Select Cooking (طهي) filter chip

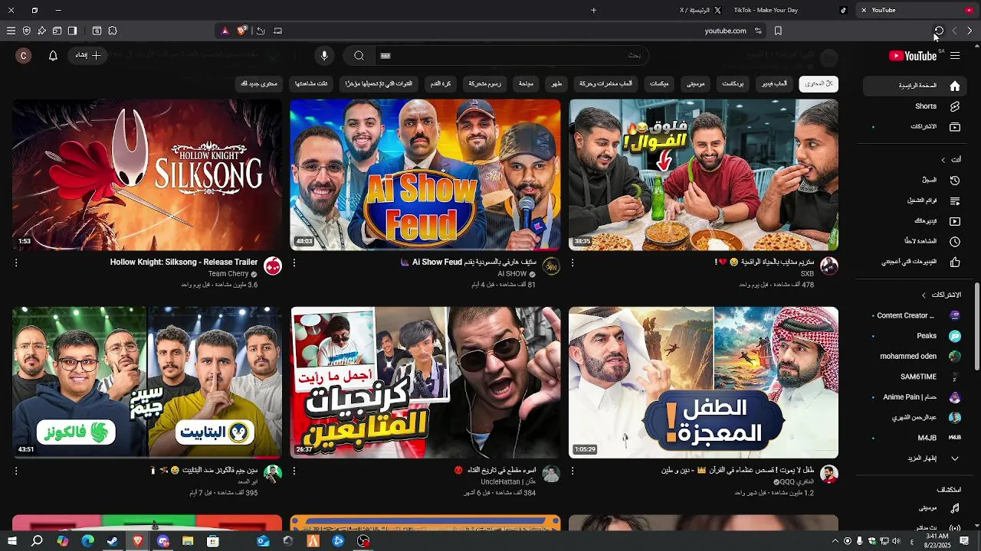pos(556,83)
